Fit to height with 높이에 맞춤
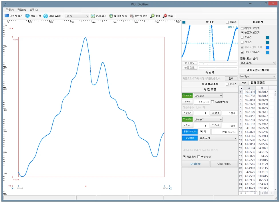The image size is (280, 203). tap(139, 16)
